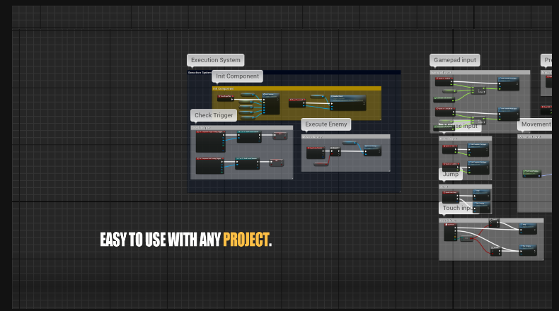The image size is (559, 311).
Task: Select the Execute Enemy comment bubble
Action: pos(325,124)
